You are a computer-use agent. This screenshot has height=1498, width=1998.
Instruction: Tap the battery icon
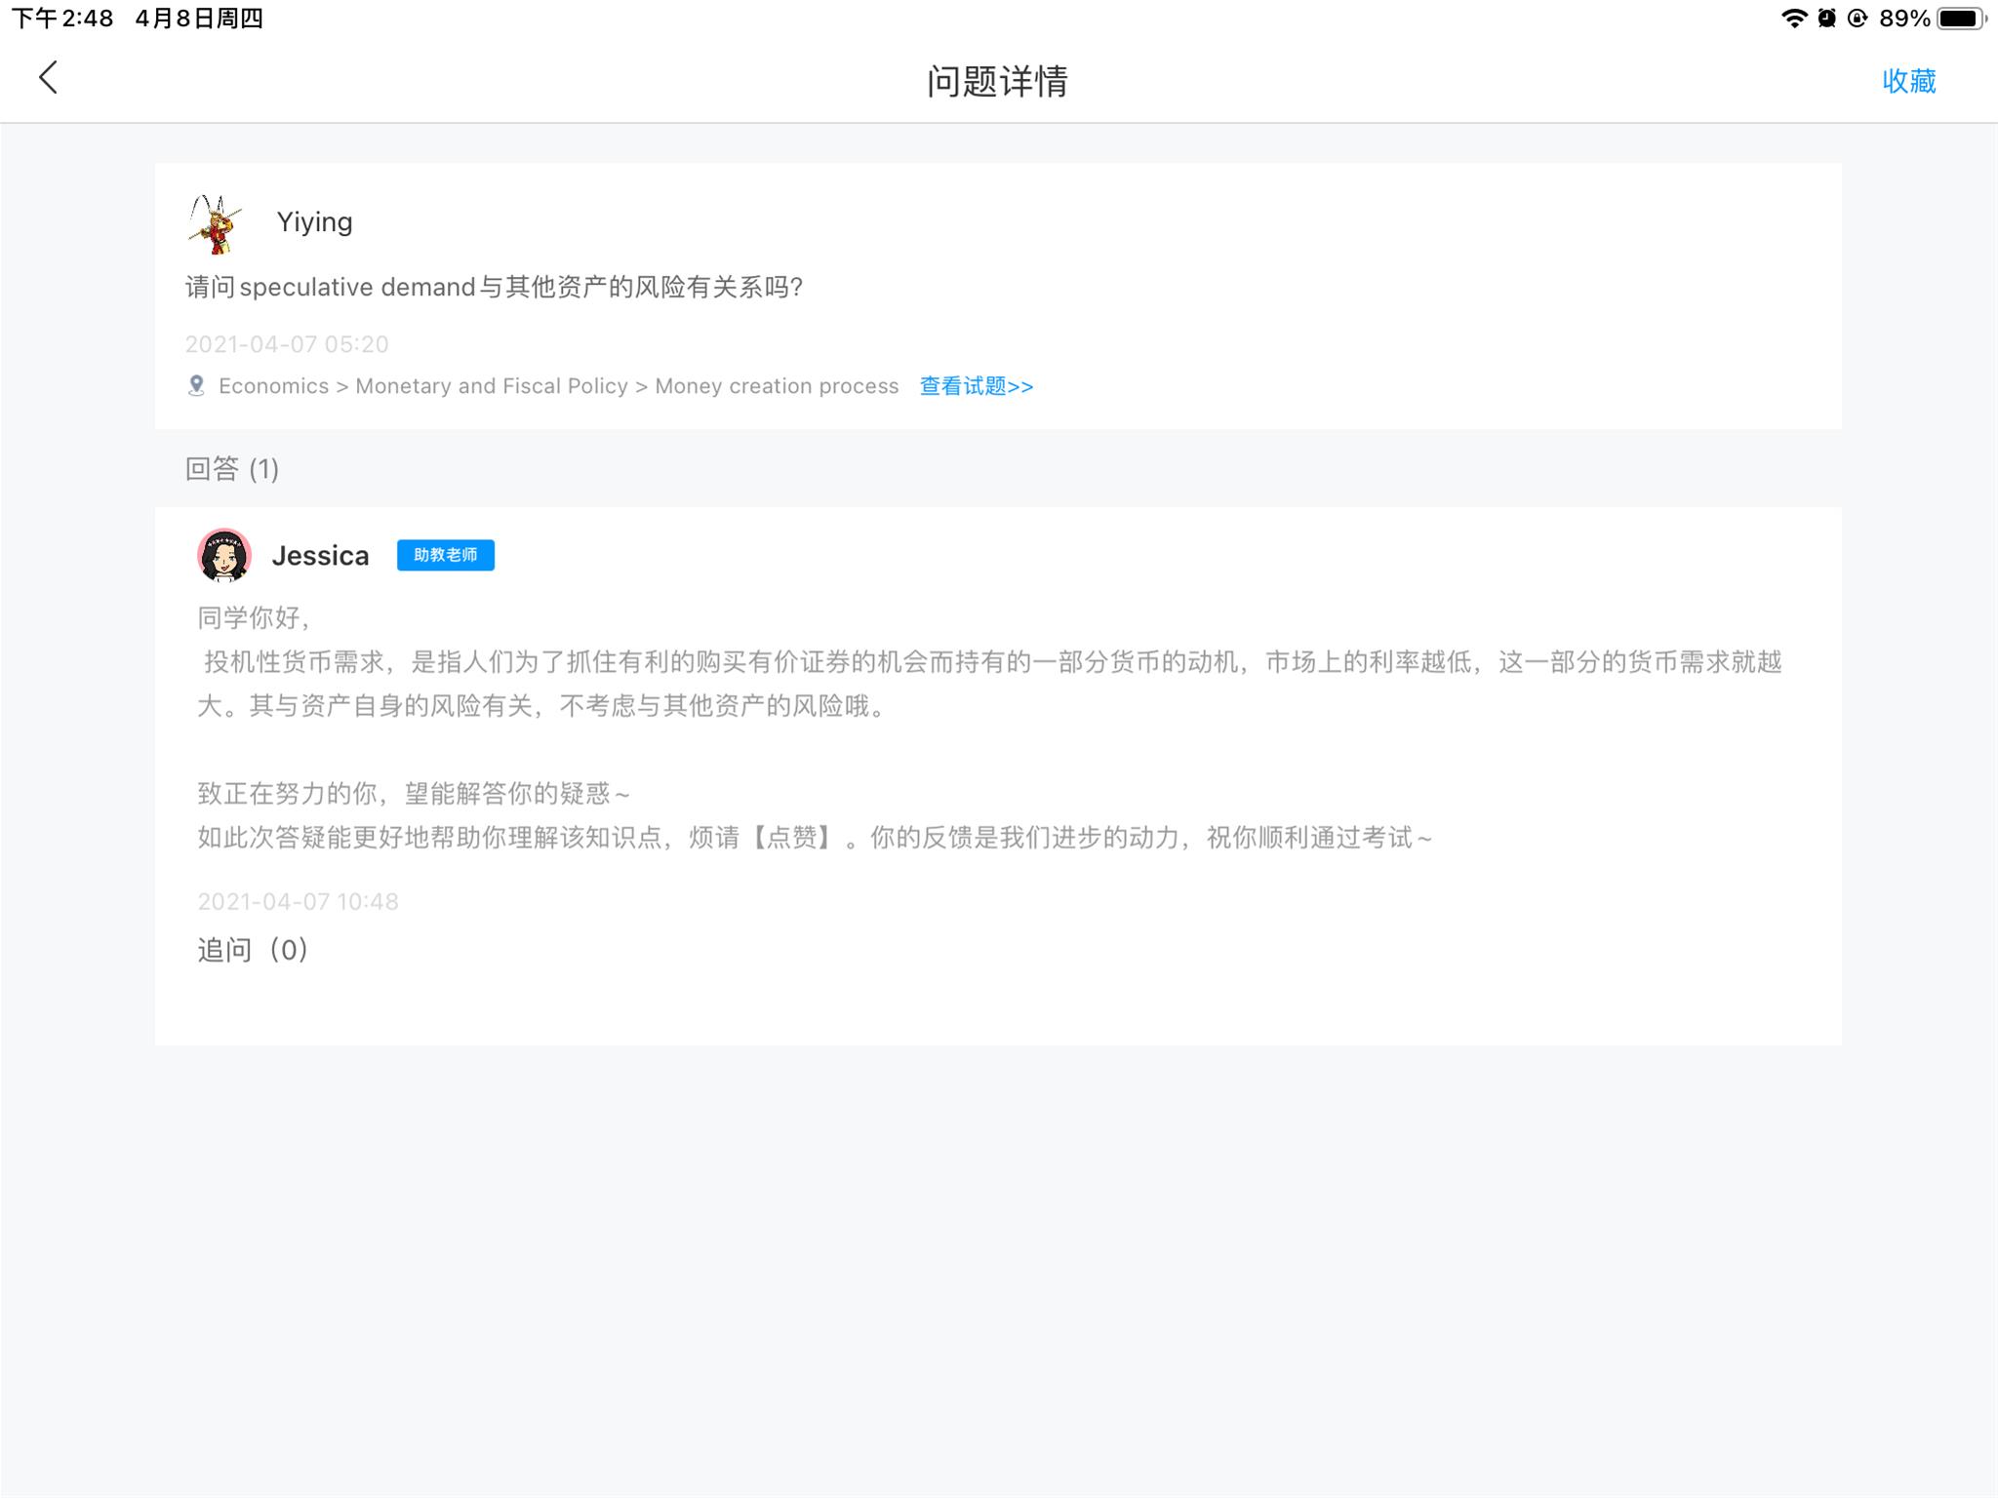(1960, 19)
